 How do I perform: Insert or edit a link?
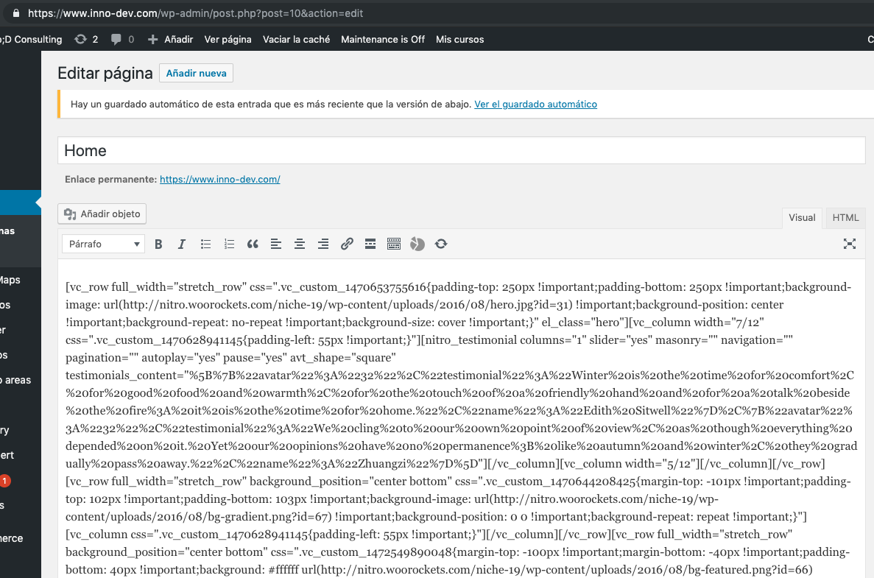(x=347, y=244)
